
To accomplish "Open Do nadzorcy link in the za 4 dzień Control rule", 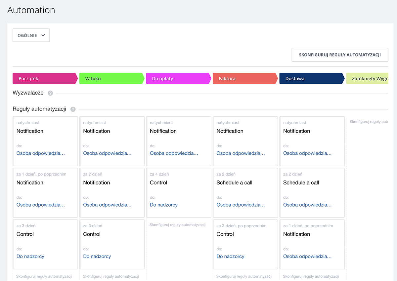I will click(163, 205).
